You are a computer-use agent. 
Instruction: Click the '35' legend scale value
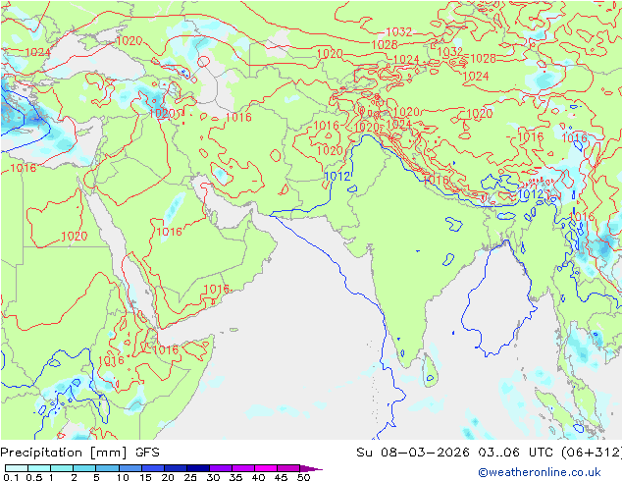pos(235,477)
